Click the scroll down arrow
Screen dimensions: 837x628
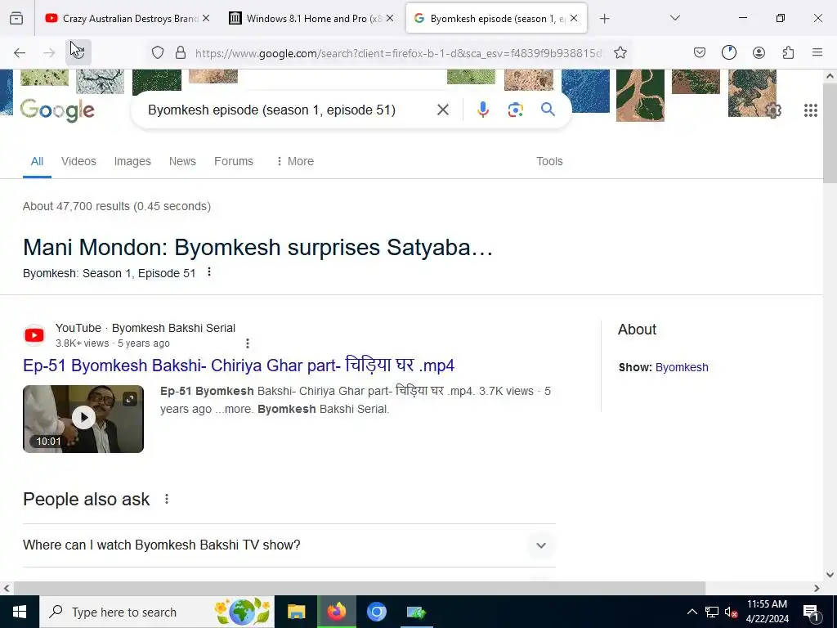point(830,575)
